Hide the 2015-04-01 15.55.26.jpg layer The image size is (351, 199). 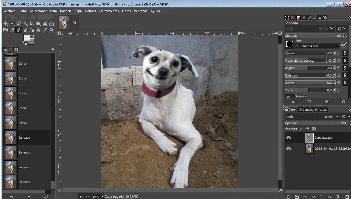coord(289,149)
